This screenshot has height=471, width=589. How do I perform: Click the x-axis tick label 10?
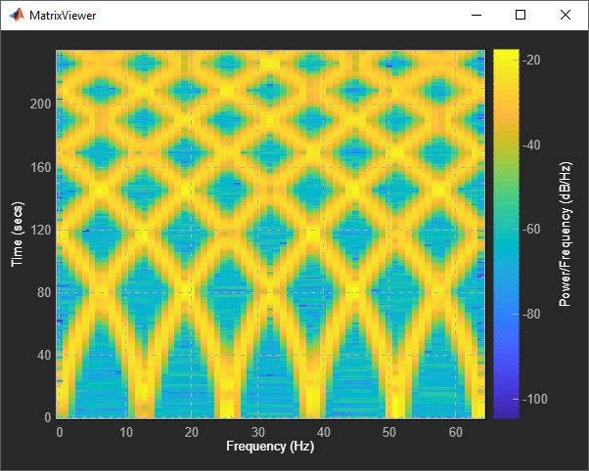(x=126, y=432)
